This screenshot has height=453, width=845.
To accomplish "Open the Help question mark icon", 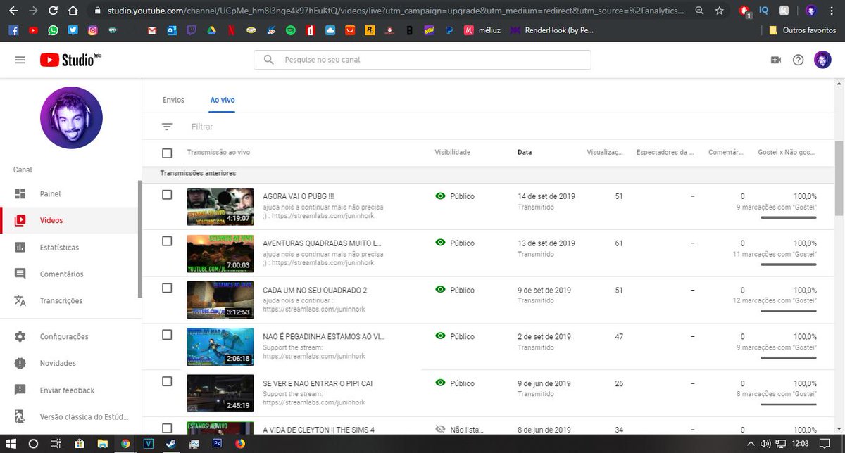I will (x=798, y=60).
